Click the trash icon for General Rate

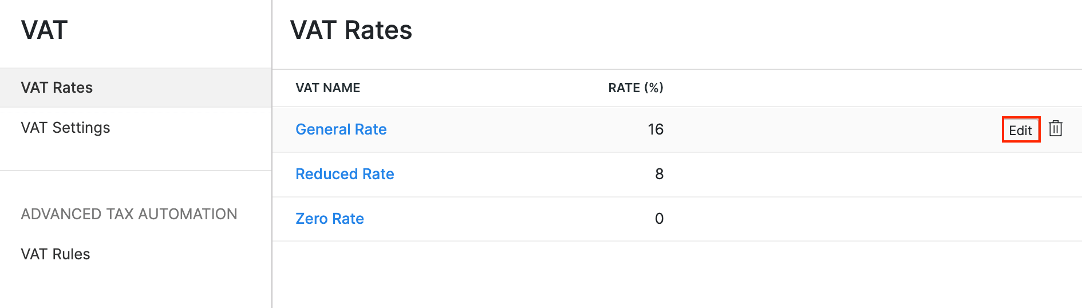(1055, 129)
